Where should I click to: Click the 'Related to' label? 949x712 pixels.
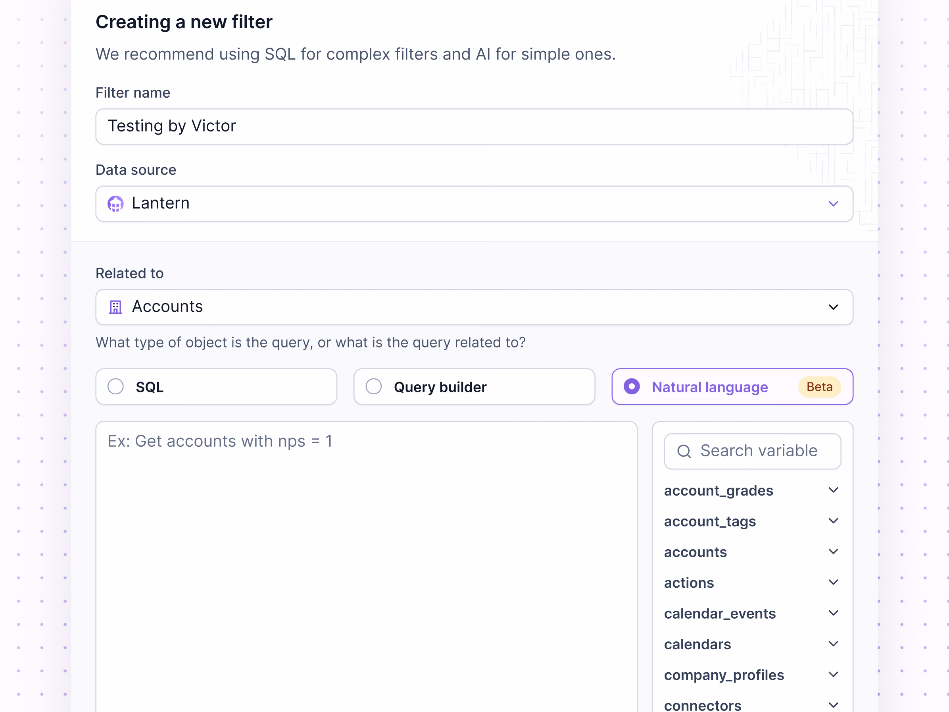click(x=130, y=273)
